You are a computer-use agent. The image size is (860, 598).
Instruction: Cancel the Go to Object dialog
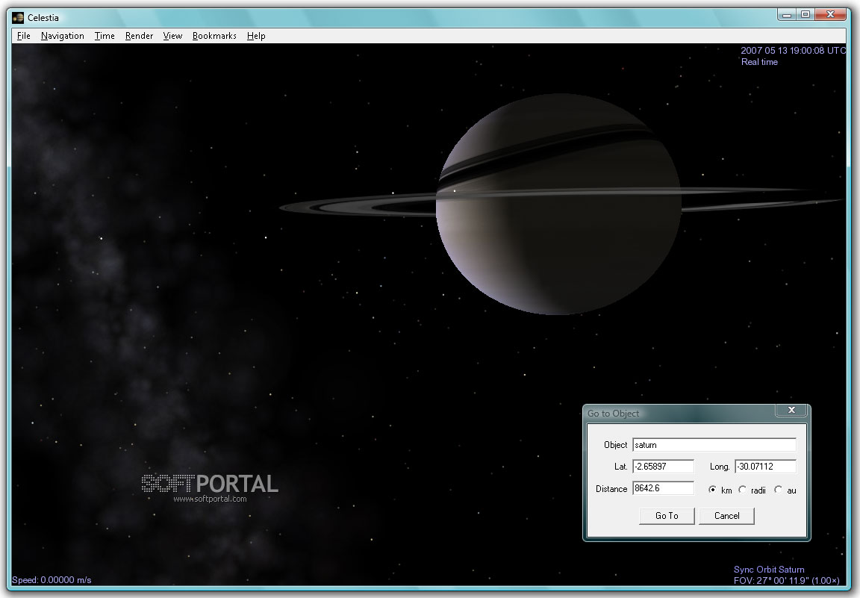click(x=726, y=516)
